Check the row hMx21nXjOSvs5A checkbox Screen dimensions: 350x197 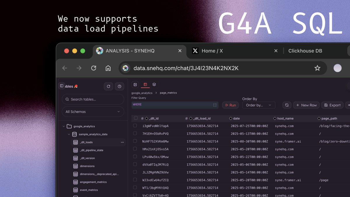(x=135, y=149)
